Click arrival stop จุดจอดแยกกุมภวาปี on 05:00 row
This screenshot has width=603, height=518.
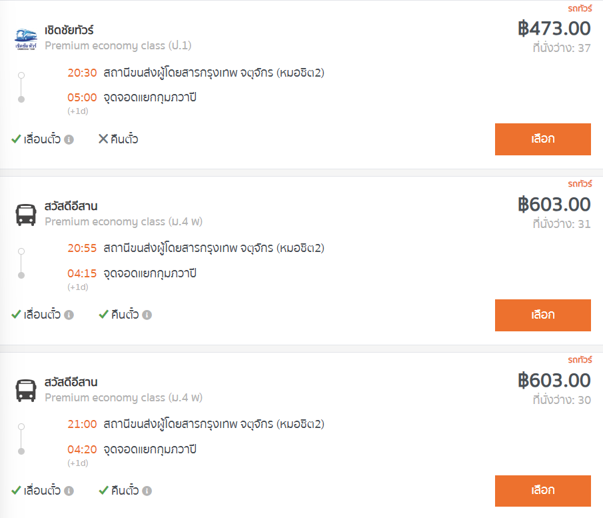[x=150, y=98]
